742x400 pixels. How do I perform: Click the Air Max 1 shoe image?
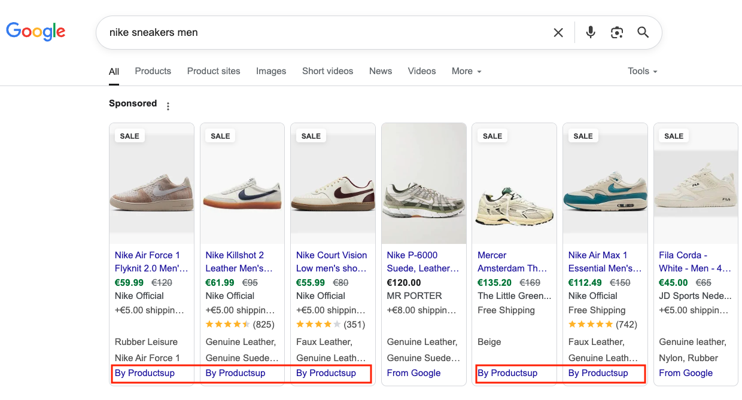(606, 184)
